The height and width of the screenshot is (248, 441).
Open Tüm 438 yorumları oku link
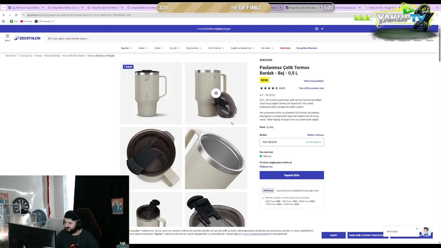pyautogui.click(x=311, y=88)
